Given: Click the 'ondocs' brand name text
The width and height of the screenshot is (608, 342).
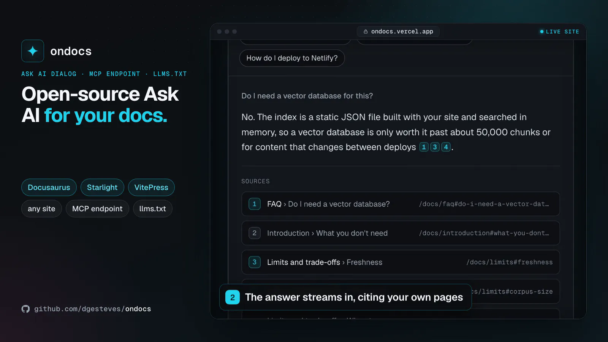Looking at the screenshot, I should pyautogui.click(x=71, y=51).
